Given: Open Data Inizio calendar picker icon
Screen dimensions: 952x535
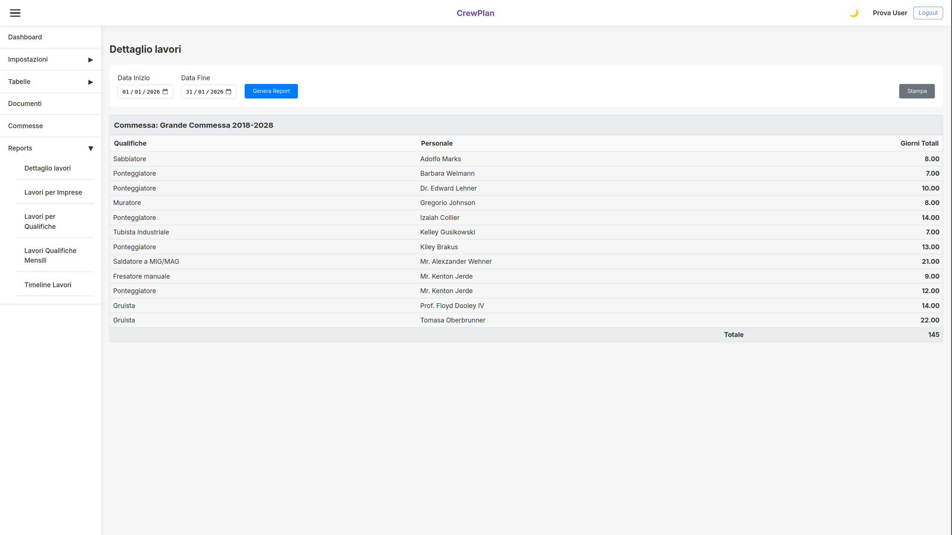Looking at the screenshot, I should (165, 91).
